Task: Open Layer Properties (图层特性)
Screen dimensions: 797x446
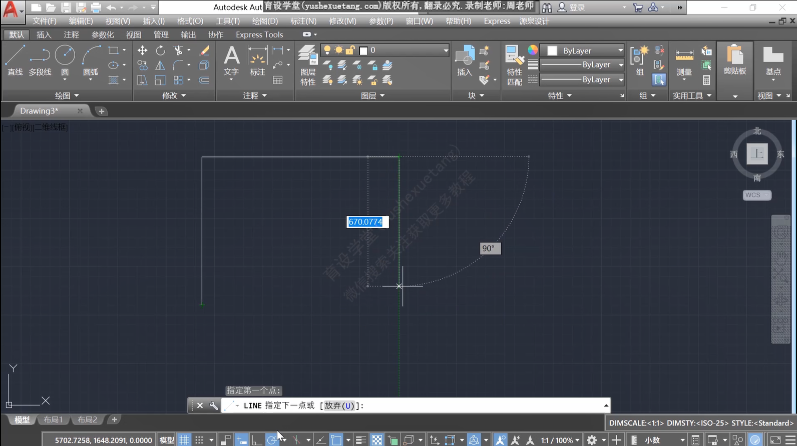Action: pos(307,65)
